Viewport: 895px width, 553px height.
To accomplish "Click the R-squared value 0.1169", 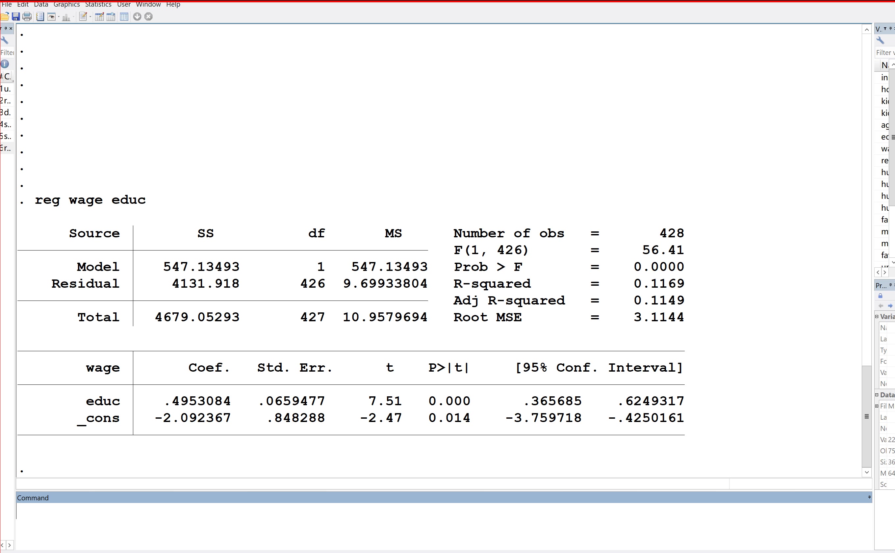I will click(x=659, y=283).
